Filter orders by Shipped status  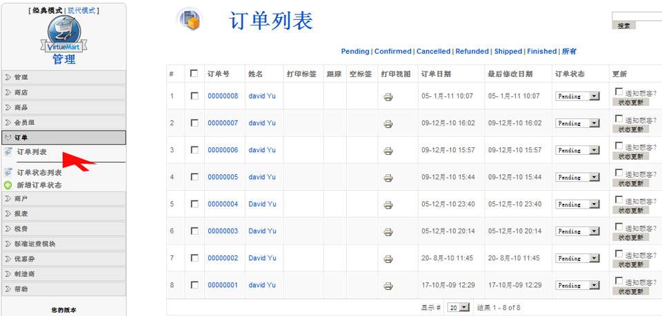pyautogui.click(x=508, y=52)
